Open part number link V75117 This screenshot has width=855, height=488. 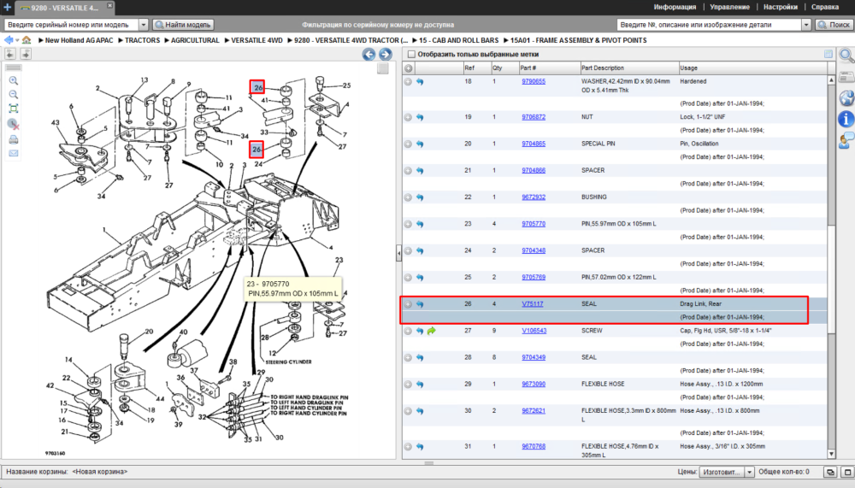click(532, 304)
